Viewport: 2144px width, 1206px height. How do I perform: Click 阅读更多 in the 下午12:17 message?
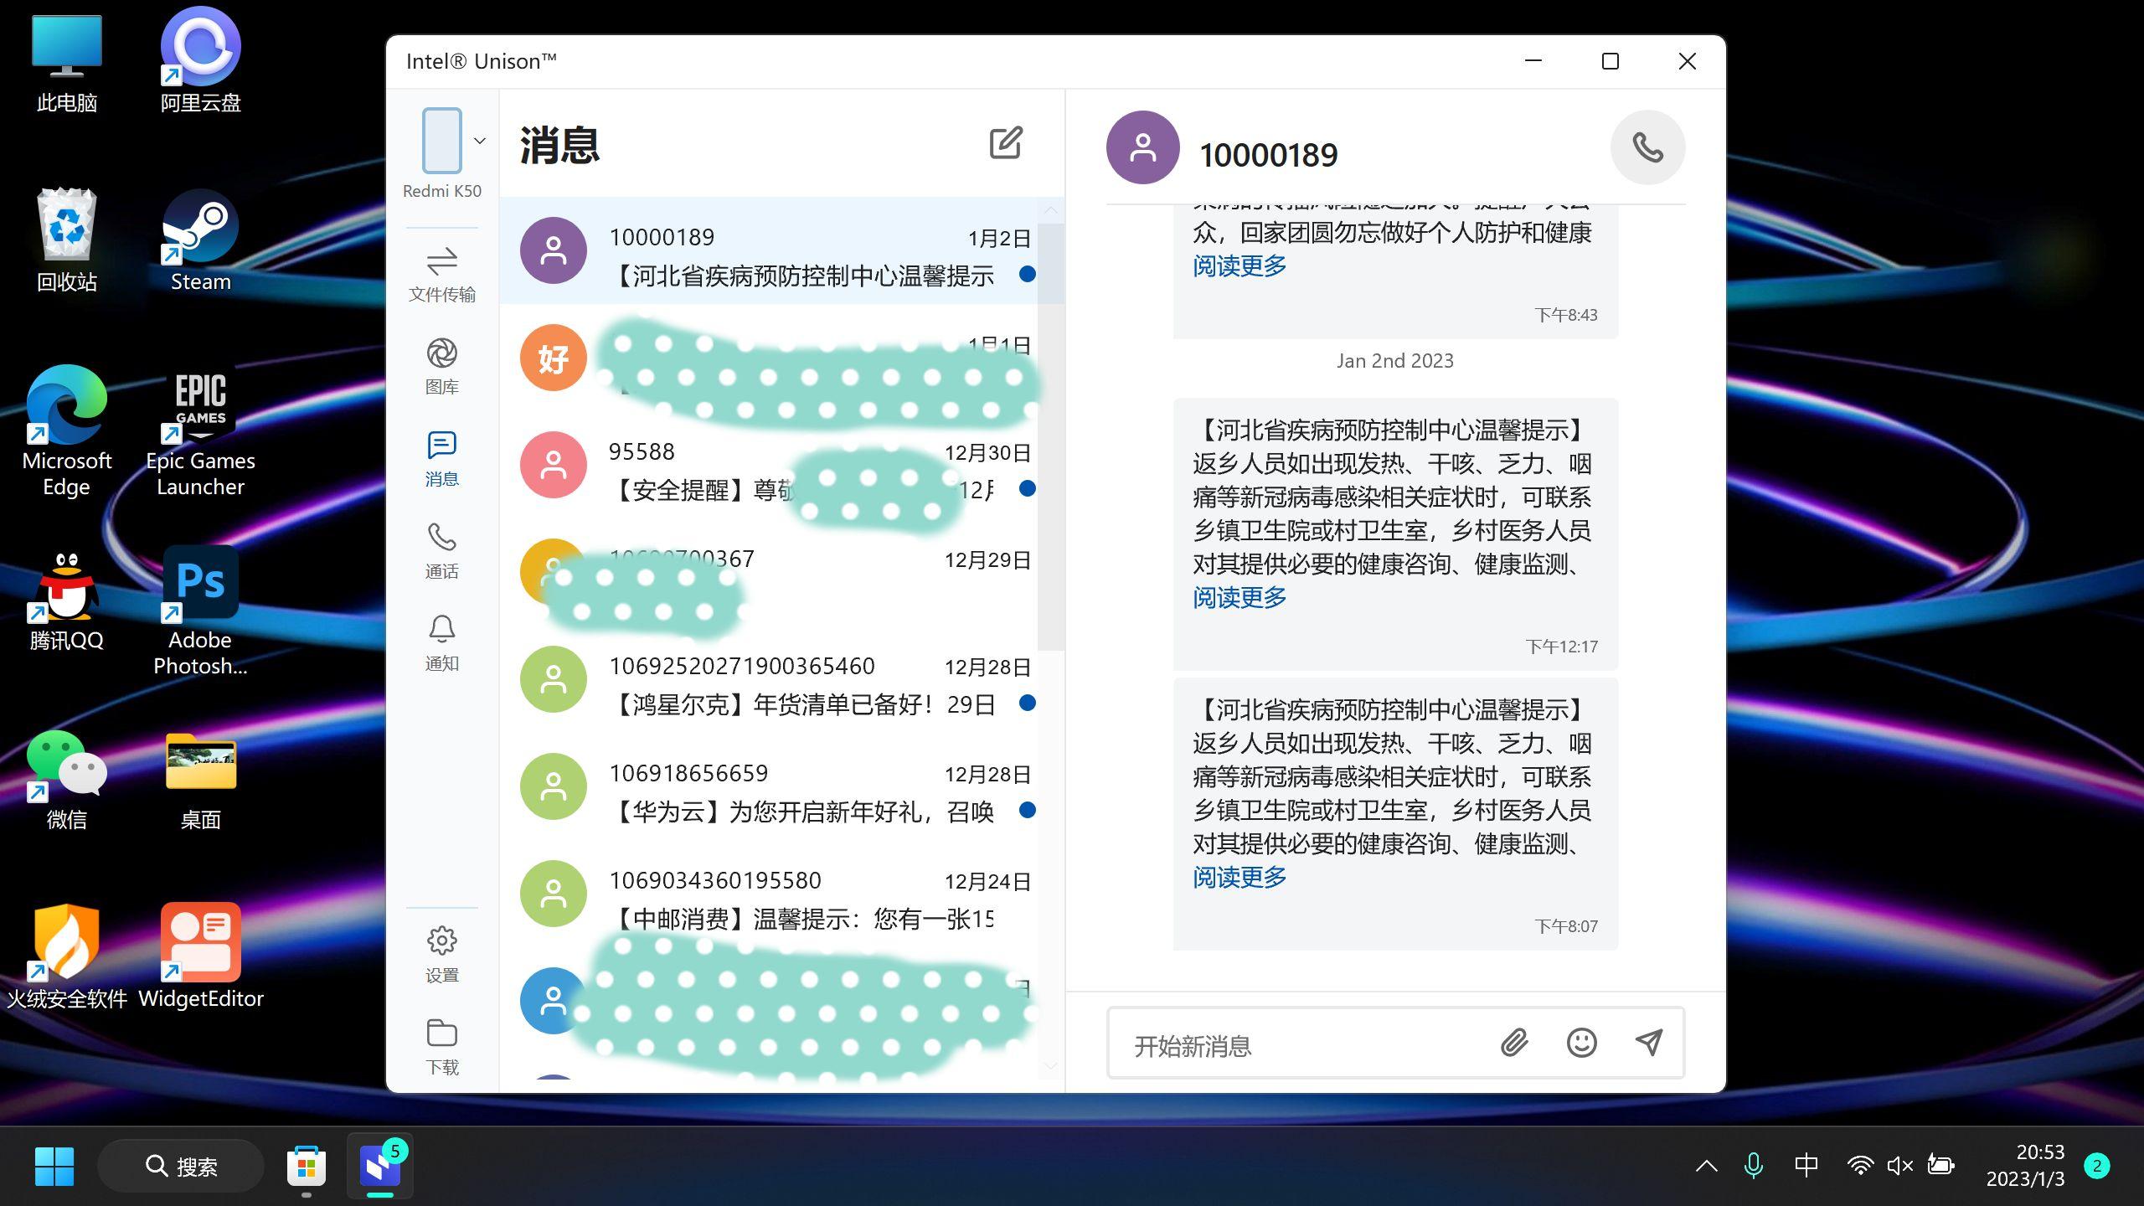[1239, 598]
